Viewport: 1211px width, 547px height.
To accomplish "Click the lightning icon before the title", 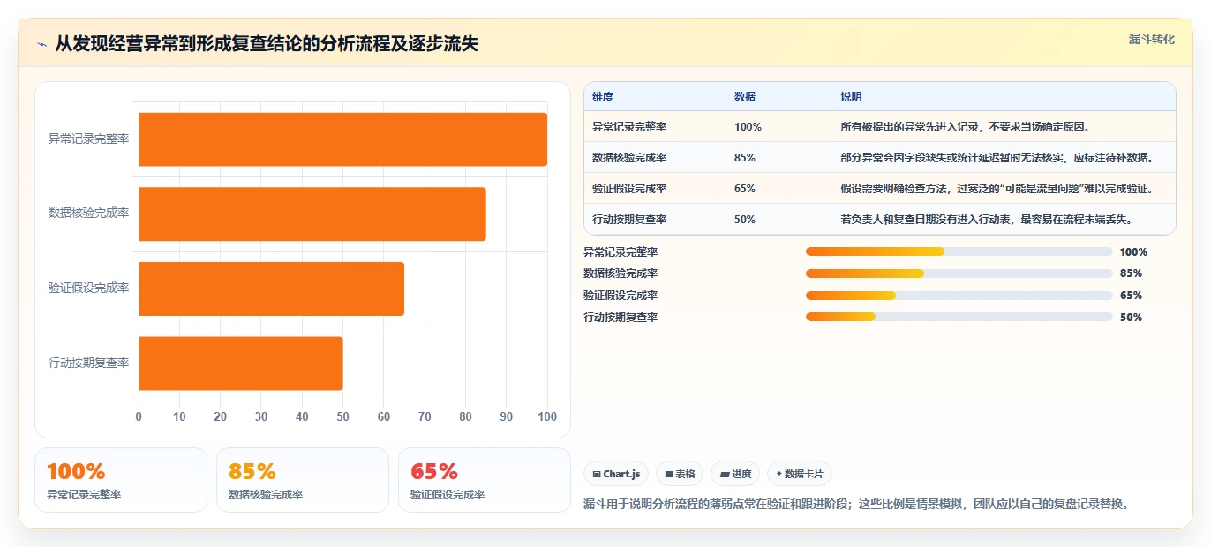I will (x=42, y=44).
